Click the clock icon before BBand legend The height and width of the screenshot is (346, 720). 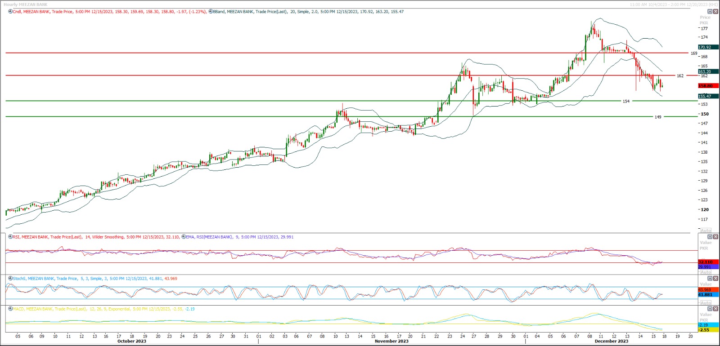pyautogui.click(x=211, y=12)
